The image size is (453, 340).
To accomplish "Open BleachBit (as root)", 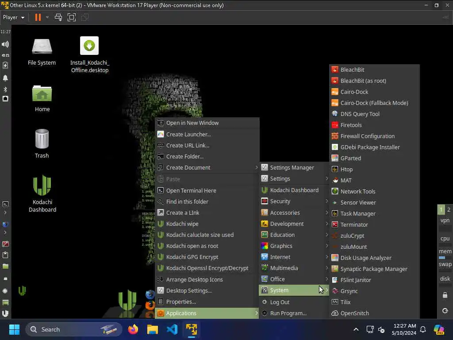I will [374, 81].
